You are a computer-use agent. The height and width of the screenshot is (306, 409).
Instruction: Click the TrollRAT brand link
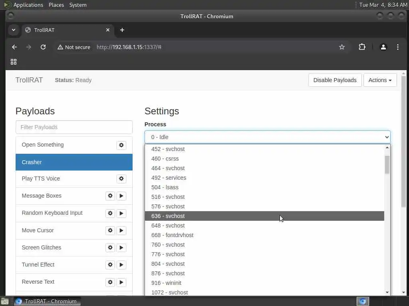coord(29,80)
